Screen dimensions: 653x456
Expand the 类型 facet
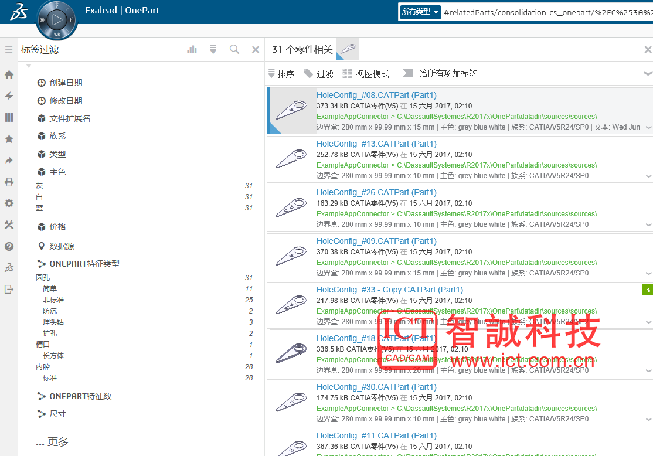51,154
